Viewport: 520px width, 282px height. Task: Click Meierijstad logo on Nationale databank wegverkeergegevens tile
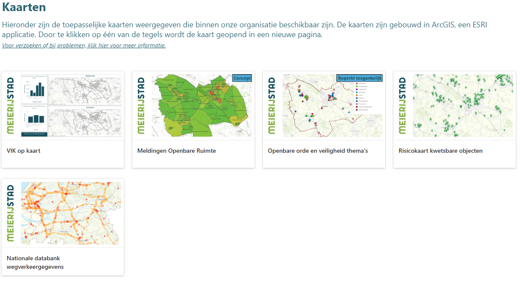(x=11, y=213)
